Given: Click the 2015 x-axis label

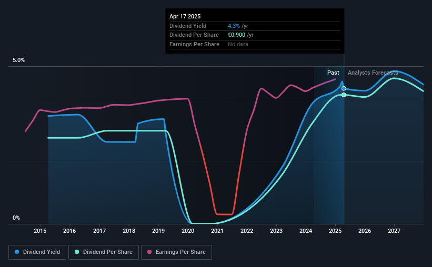Looking at the screenshot, I should [x=40, y=231].
